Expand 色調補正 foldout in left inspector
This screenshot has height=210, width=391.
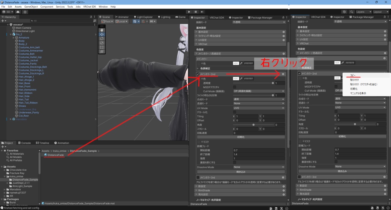pyautogui.click(x=198, y=68)
